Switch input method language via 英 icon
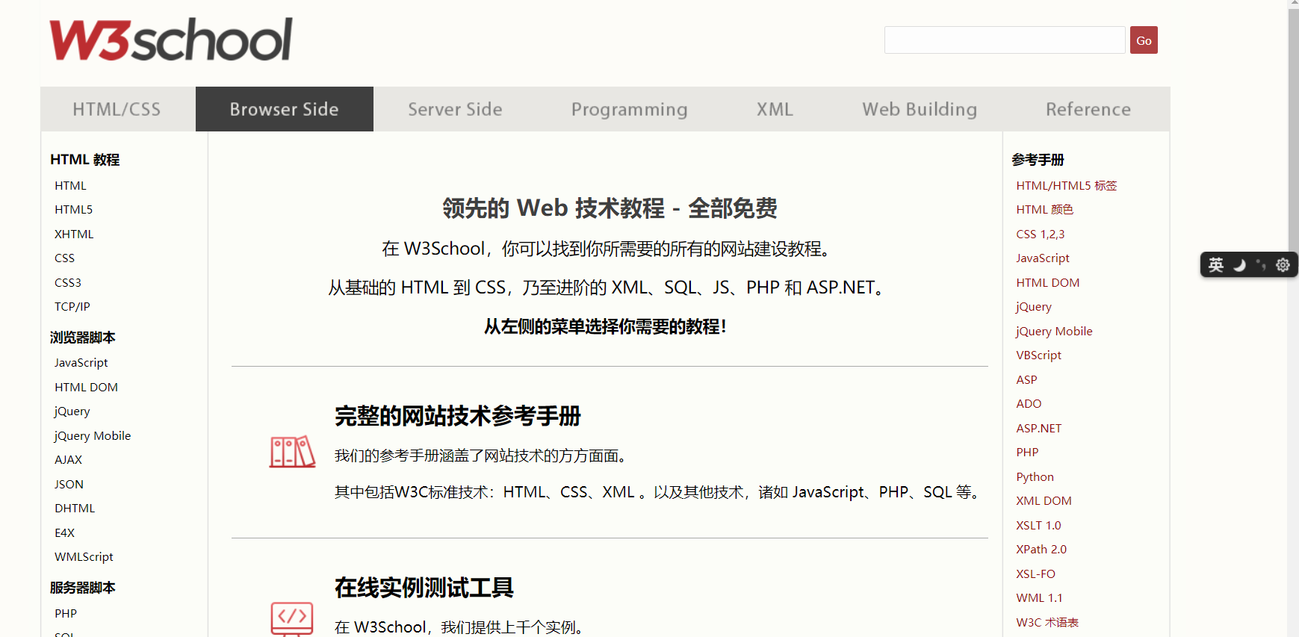Screen dimensions: 1299x637 point(1216,265)
